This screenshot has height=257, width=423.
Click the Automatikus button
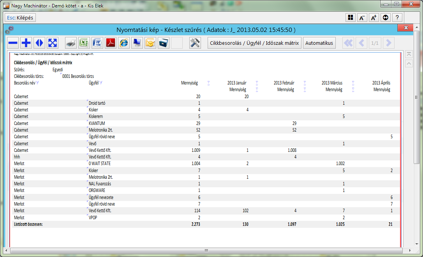(319, 43)
